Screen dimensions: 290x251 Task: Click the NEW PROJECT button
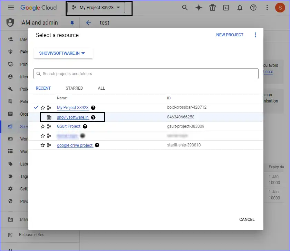230,35
